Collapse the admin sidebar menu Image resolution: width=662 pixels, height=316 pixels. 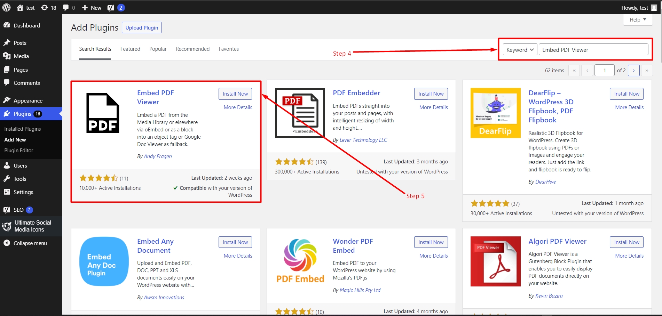[30, 243]
